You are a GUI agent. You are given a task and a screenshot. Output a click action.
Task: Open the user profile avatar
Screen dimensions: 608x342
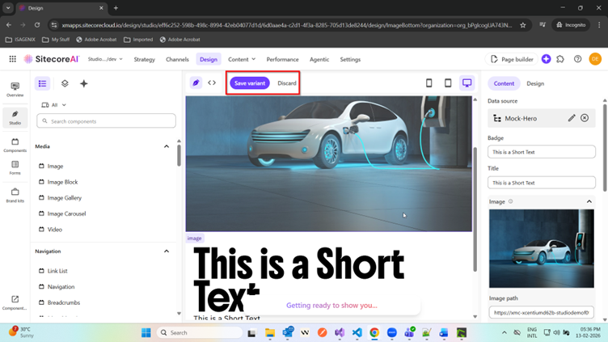[x=595, y=59]
